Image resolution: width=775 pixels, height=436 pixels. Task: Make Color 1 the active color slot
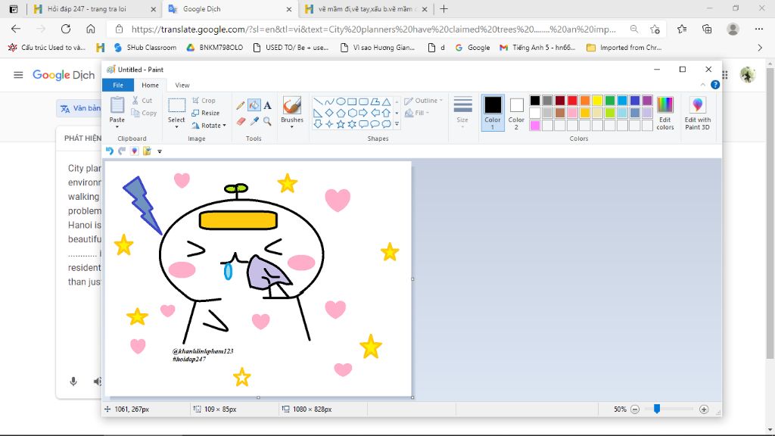point(492,113)
